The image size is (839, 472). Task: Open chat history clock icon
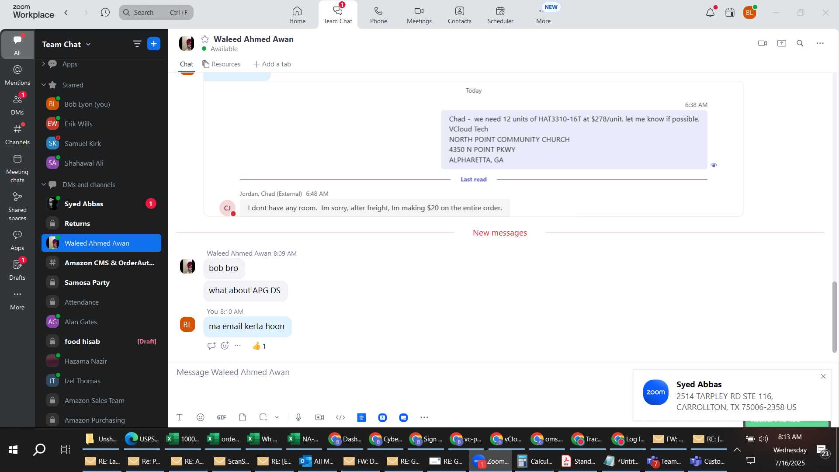[x=105, y=12]
